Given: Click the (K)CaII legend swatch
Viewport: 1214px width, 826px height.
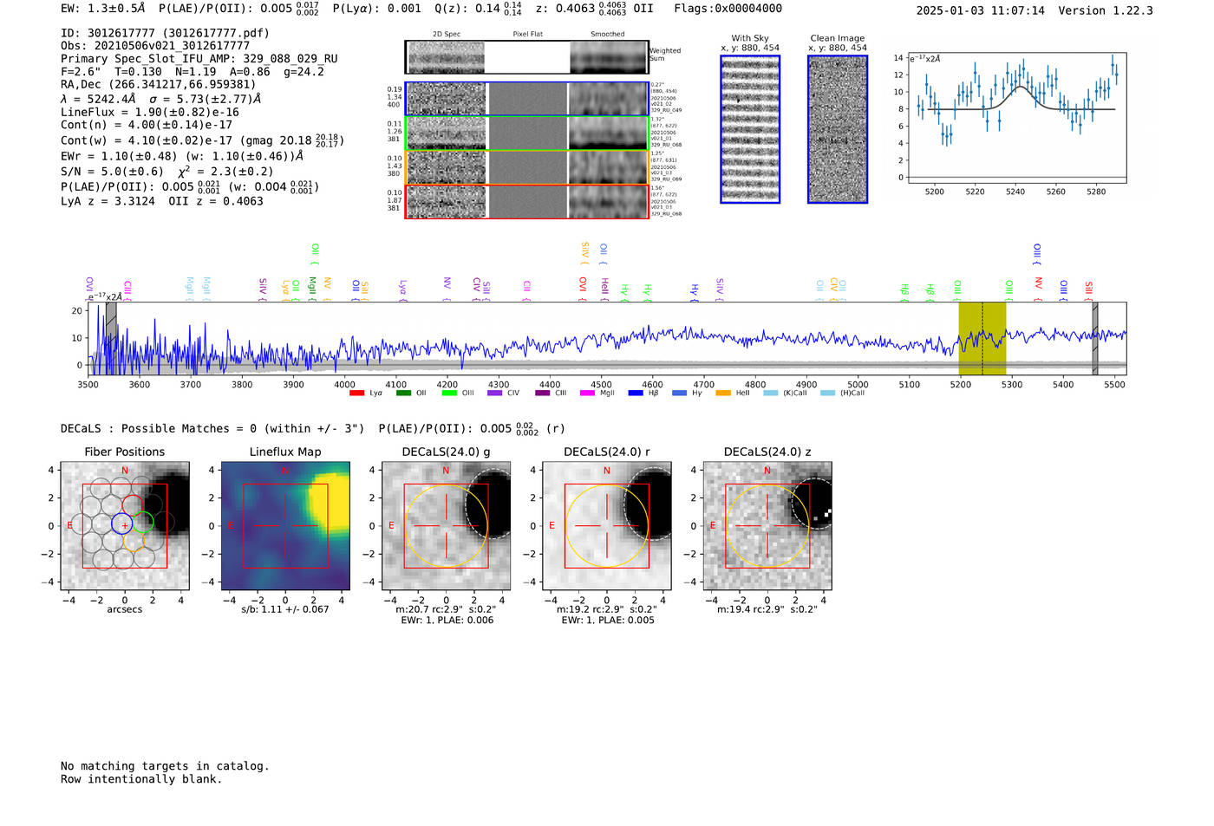Looking at the screenshot, I should coord(771,393).
